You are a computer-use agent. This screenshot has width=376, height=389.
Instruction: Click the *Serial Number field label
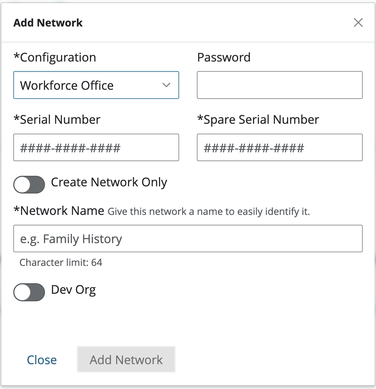57,120
